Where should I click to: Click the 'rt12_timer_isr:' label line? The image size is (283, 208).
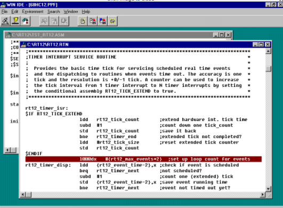coord(47,108)
